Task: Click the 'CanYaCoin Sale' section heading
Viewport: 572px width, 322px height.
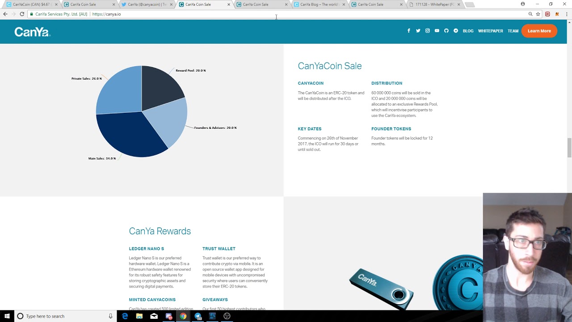Action: [330, 66]
